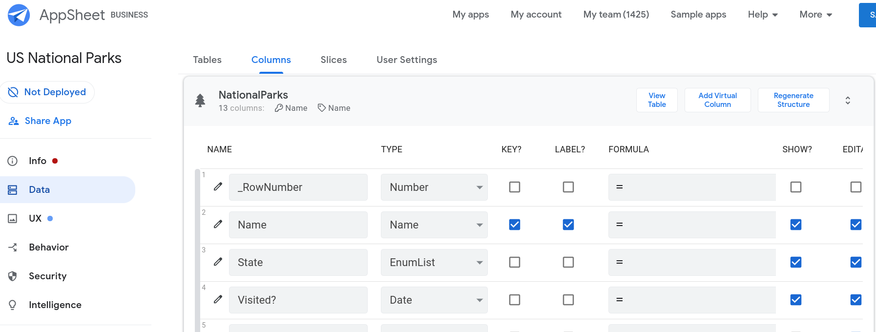Image resolution: width=876 pixels, height=332 pixels.
Task: Uncheck KEY checkbox for Name row
Action: click(515, 225)
